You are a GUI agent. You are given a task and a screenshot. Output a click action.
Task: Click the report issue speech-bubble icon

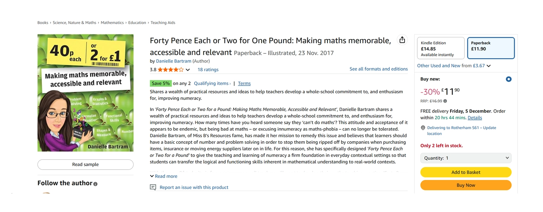click(153, 187)
